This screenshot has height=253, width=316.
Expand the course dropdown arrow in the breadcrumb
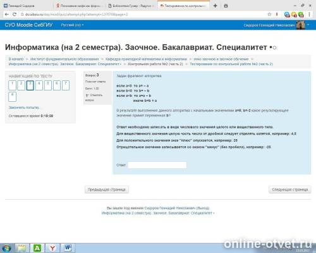(x=121, y=64)
